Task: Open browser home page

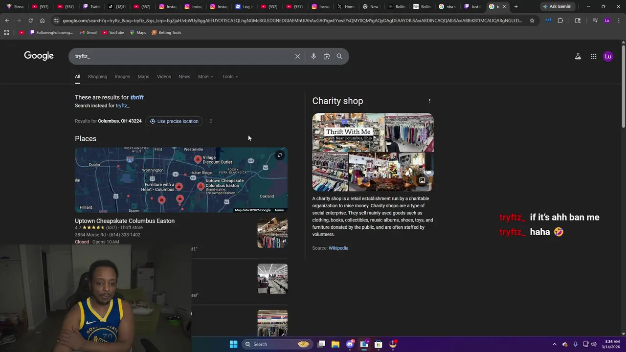Action: pyautogui.click(x=42, y=21)
